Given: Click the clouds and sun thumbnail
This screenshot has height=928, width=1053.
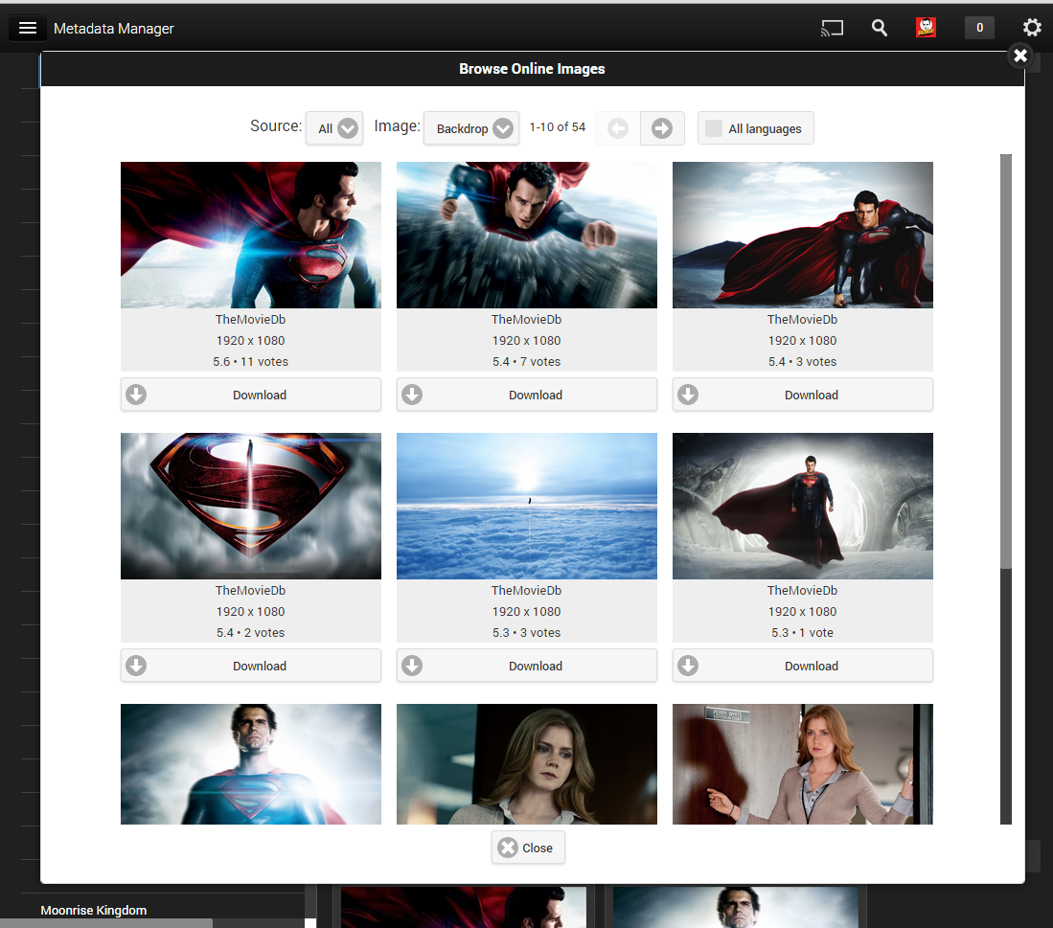Looking at the screenshot, I should (527, 506).
